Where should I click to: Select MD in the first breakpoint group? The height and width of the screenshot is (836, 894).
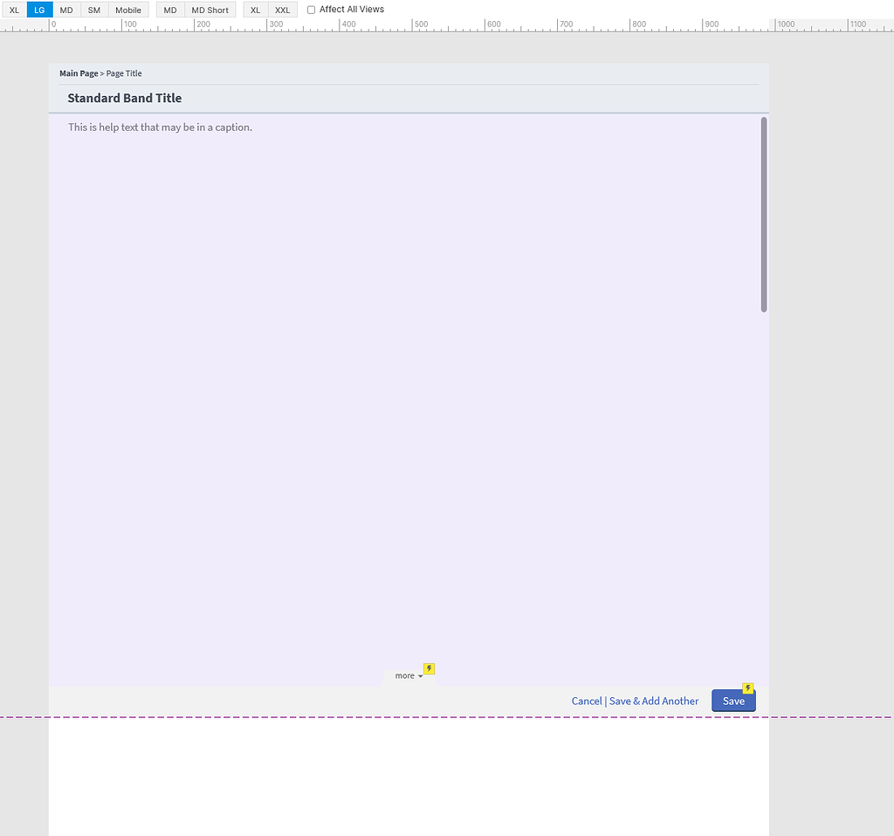coord(66,9)
